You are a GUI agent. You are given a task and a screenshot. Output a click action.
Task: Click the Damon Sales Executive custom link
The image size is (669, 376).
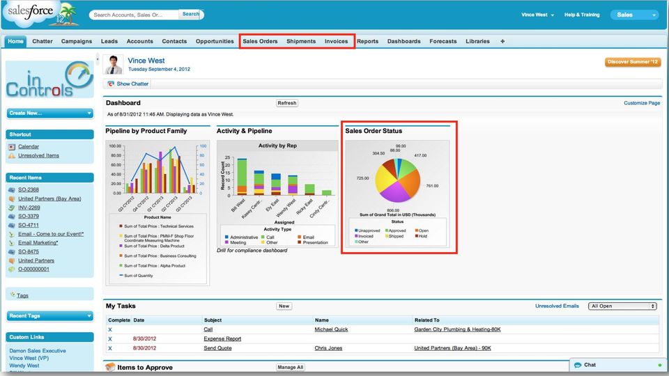(38, 351)
